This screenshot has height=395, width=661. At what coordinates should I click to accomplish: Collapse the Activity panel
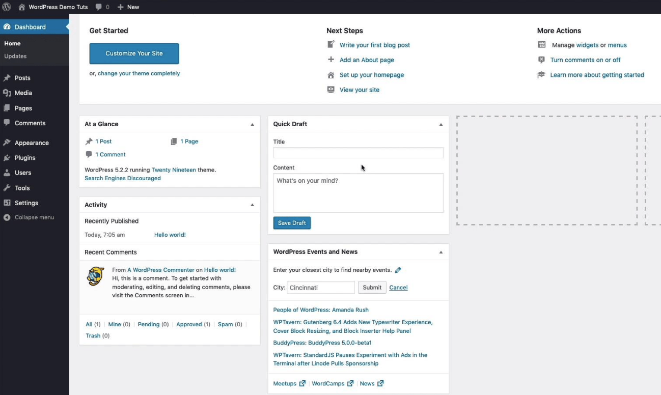(252, 205)
